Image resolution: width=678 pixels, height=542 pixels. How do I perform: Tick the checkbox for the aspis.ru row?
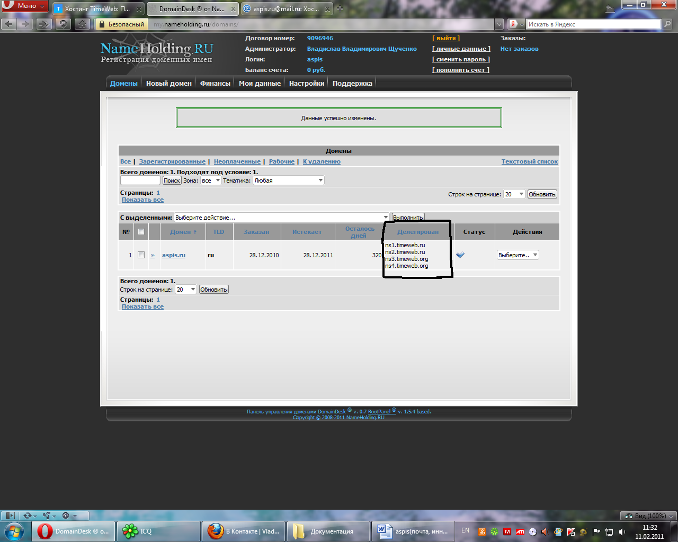click(141, 255)
